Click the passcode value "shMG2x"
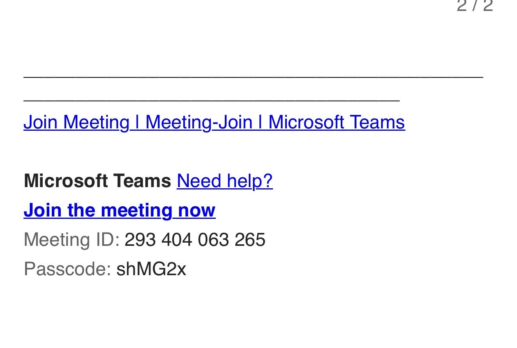517x348 pixels. 151,269
